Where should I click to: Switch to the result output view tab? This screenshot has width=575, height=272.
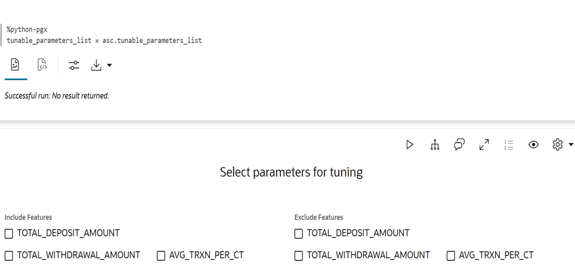[15, 65]
